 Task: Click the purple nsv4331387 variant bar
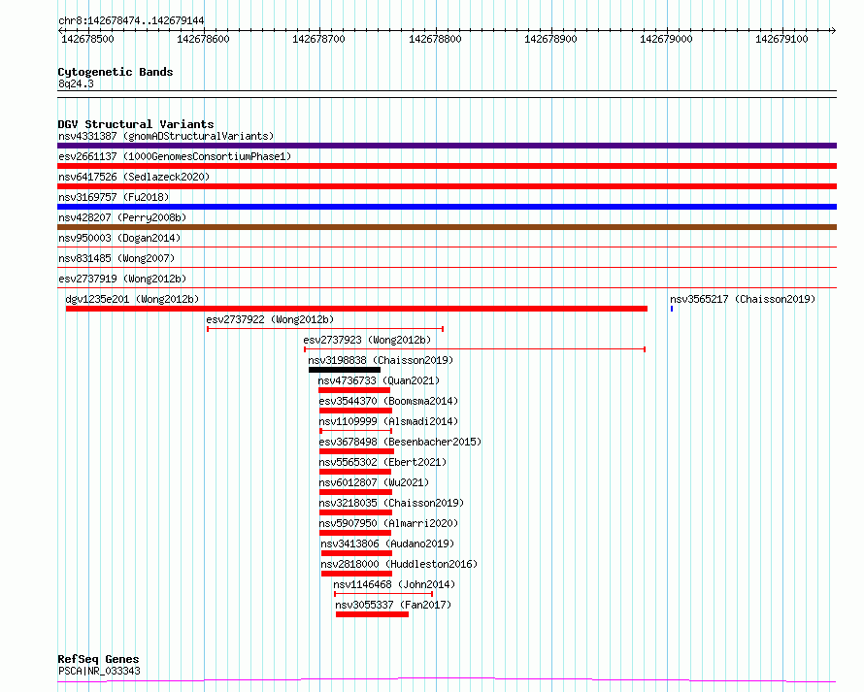[x=447, y=146]
